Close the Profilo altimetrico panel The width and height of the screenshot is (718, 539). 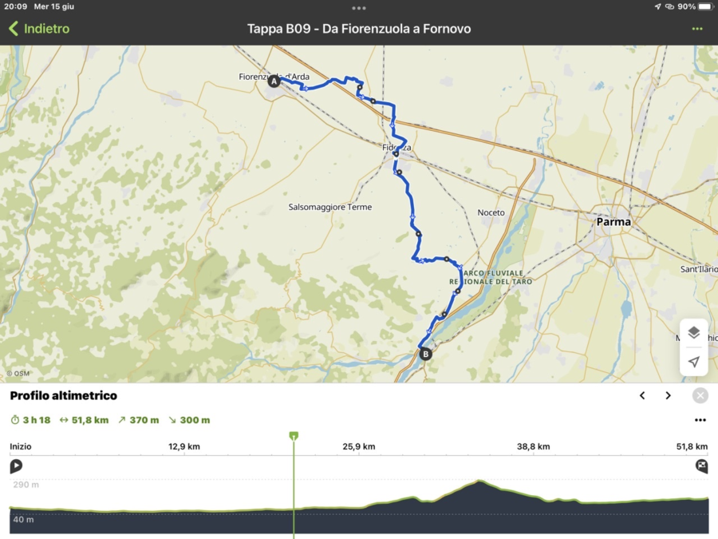700,395
